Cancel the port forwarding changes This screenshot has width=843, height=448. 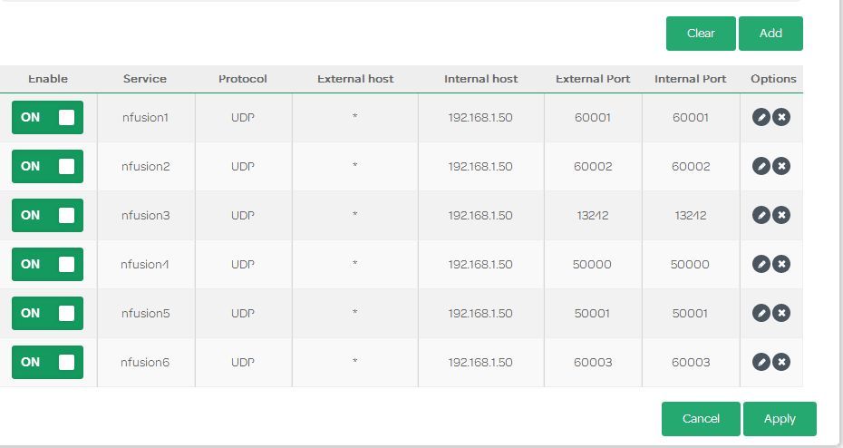tap(701, 419)
